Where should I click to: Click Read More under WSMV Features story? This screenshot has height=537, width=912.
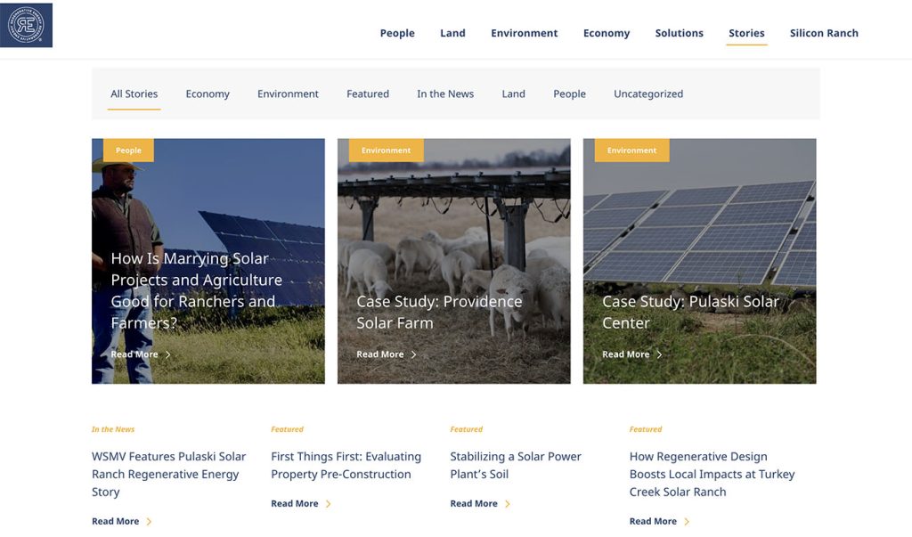pyautogui.click(x=115, y=521)
